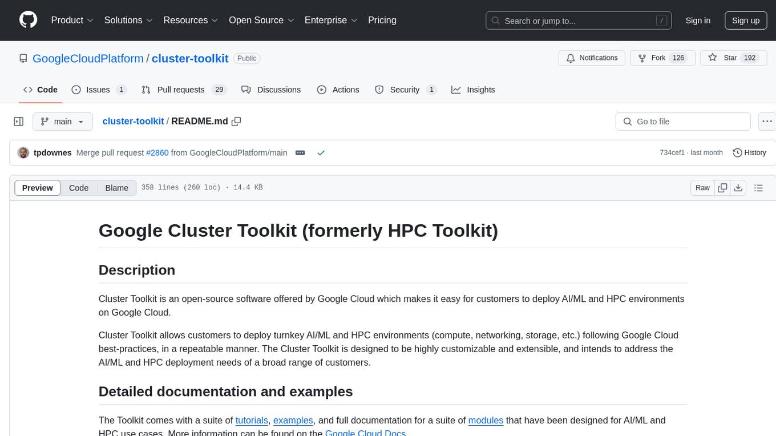This screenshot has width=776, height=436.
Task: Open cluster-toolkit breadcrumb link
Action: (134, 121)
